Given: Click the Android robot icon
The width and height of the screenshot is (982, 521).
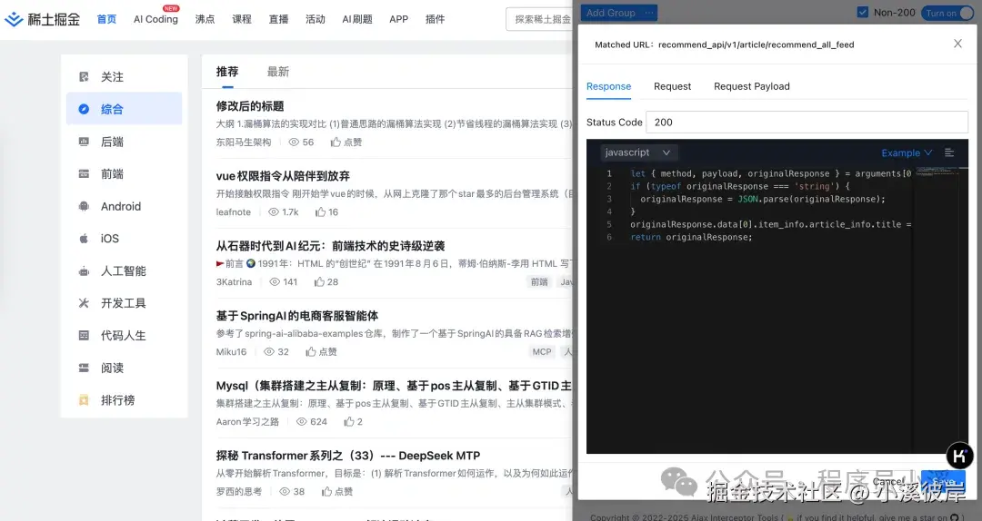Looking at the screenshot, I should 84,206.
